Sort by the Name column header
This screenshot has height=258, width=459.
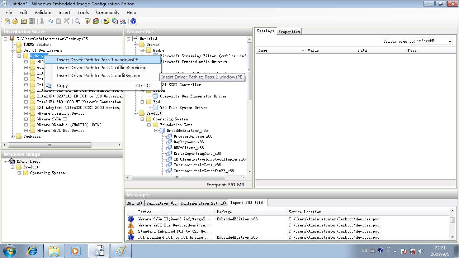[281, 50]
